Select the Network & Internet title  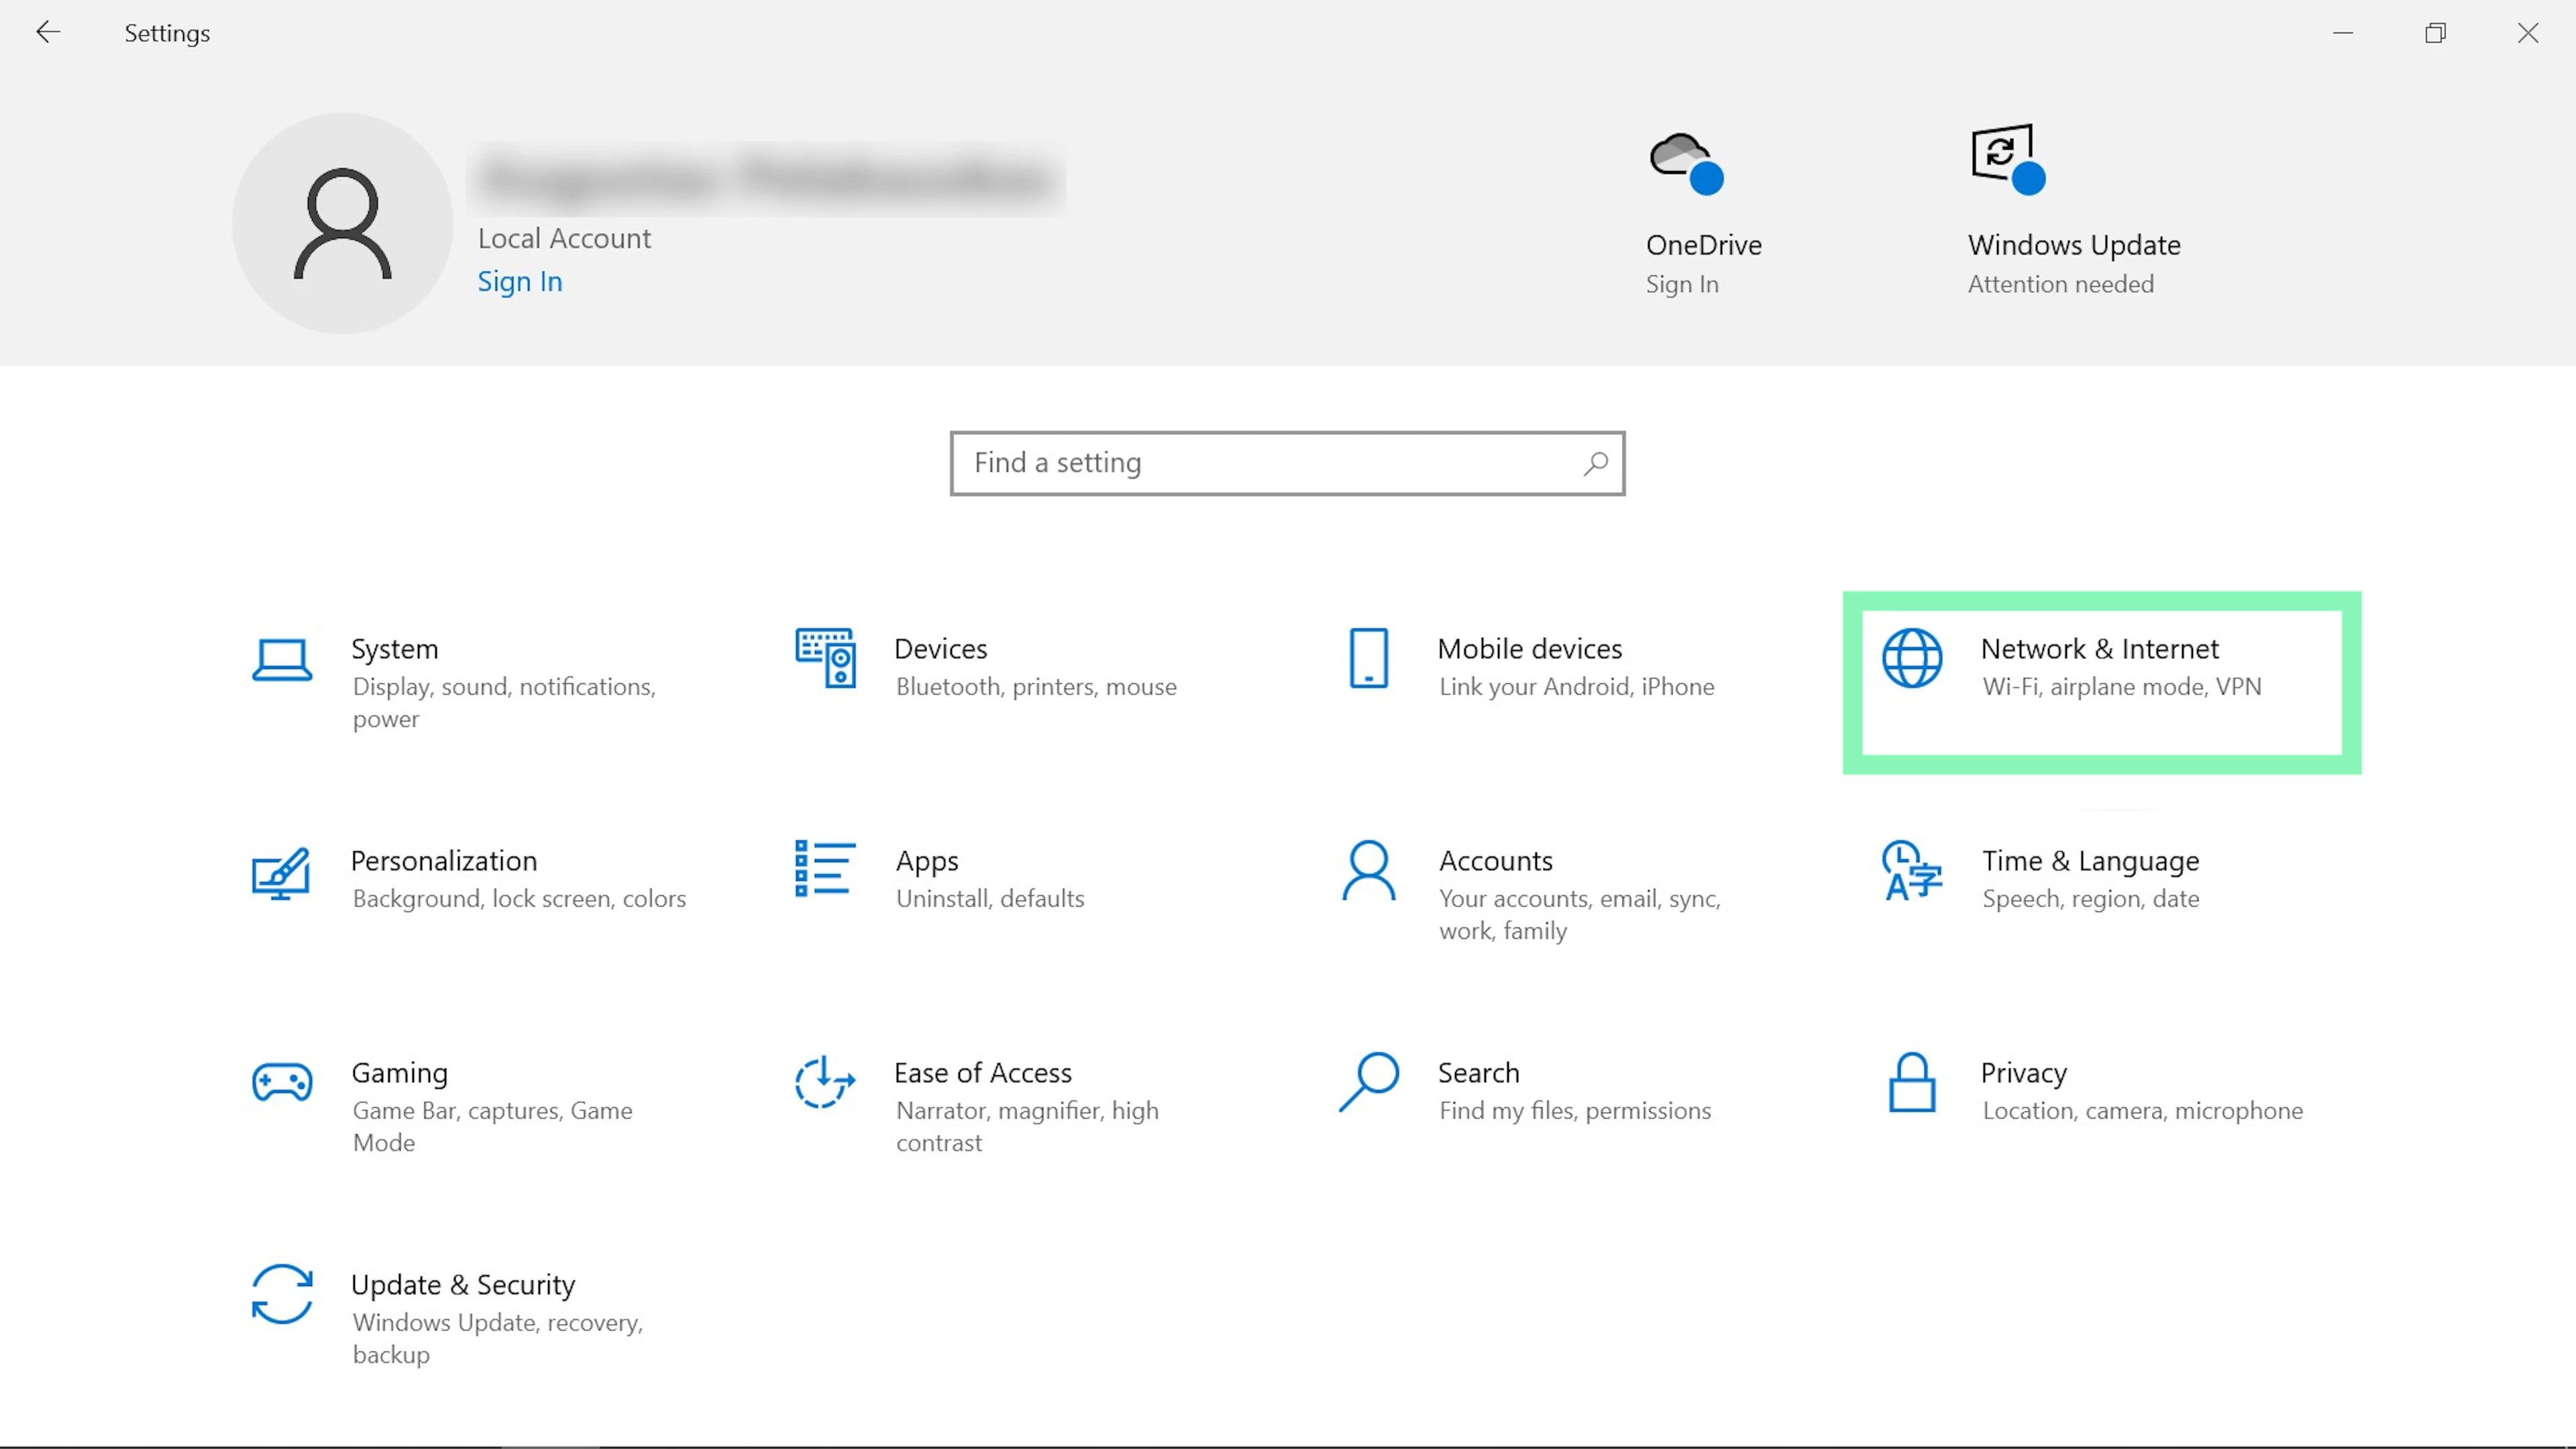pyautogui.click(x=2100, y=649)
